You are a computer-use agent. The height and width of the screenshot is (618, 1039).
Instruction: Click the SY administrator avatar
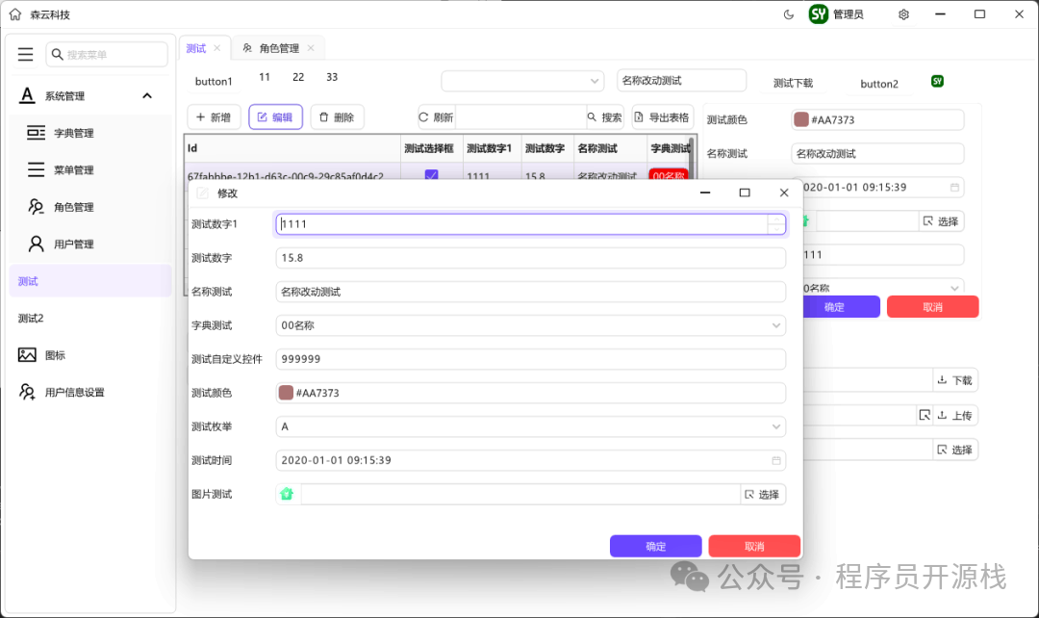tap(819, 13)
